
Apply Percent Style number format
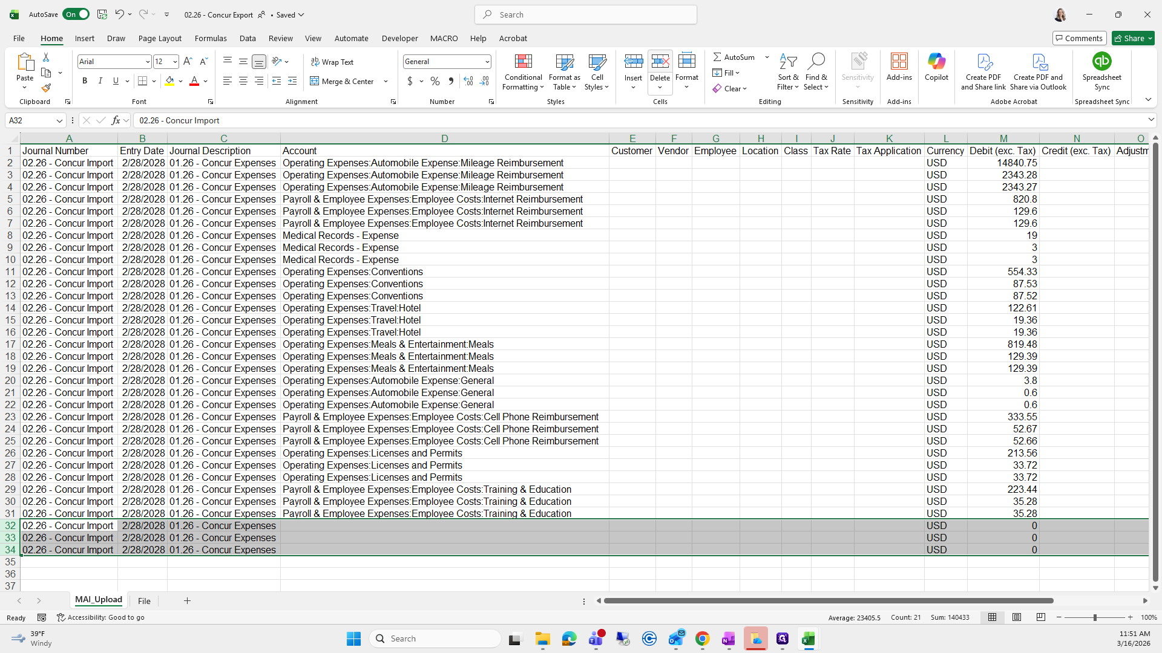[435, 81]
